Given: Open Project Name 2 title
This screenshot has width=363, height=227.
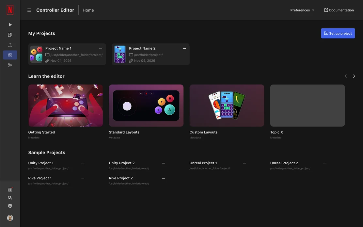Looking at the screenshot, I should click(142, 48).
